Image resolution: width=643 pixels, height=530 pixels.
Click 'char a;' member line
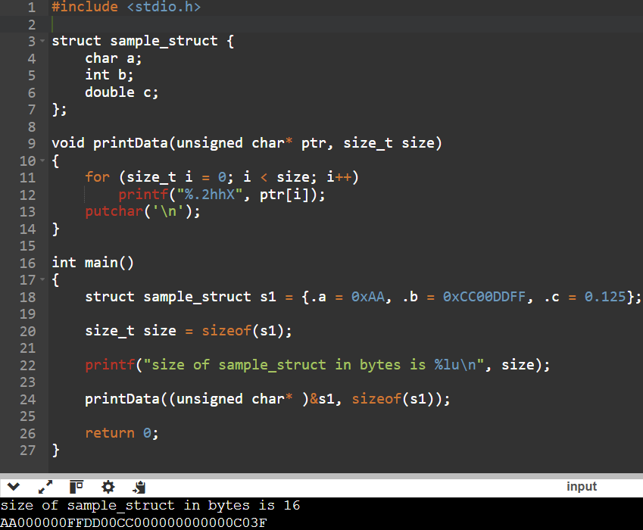coord(113,58)
